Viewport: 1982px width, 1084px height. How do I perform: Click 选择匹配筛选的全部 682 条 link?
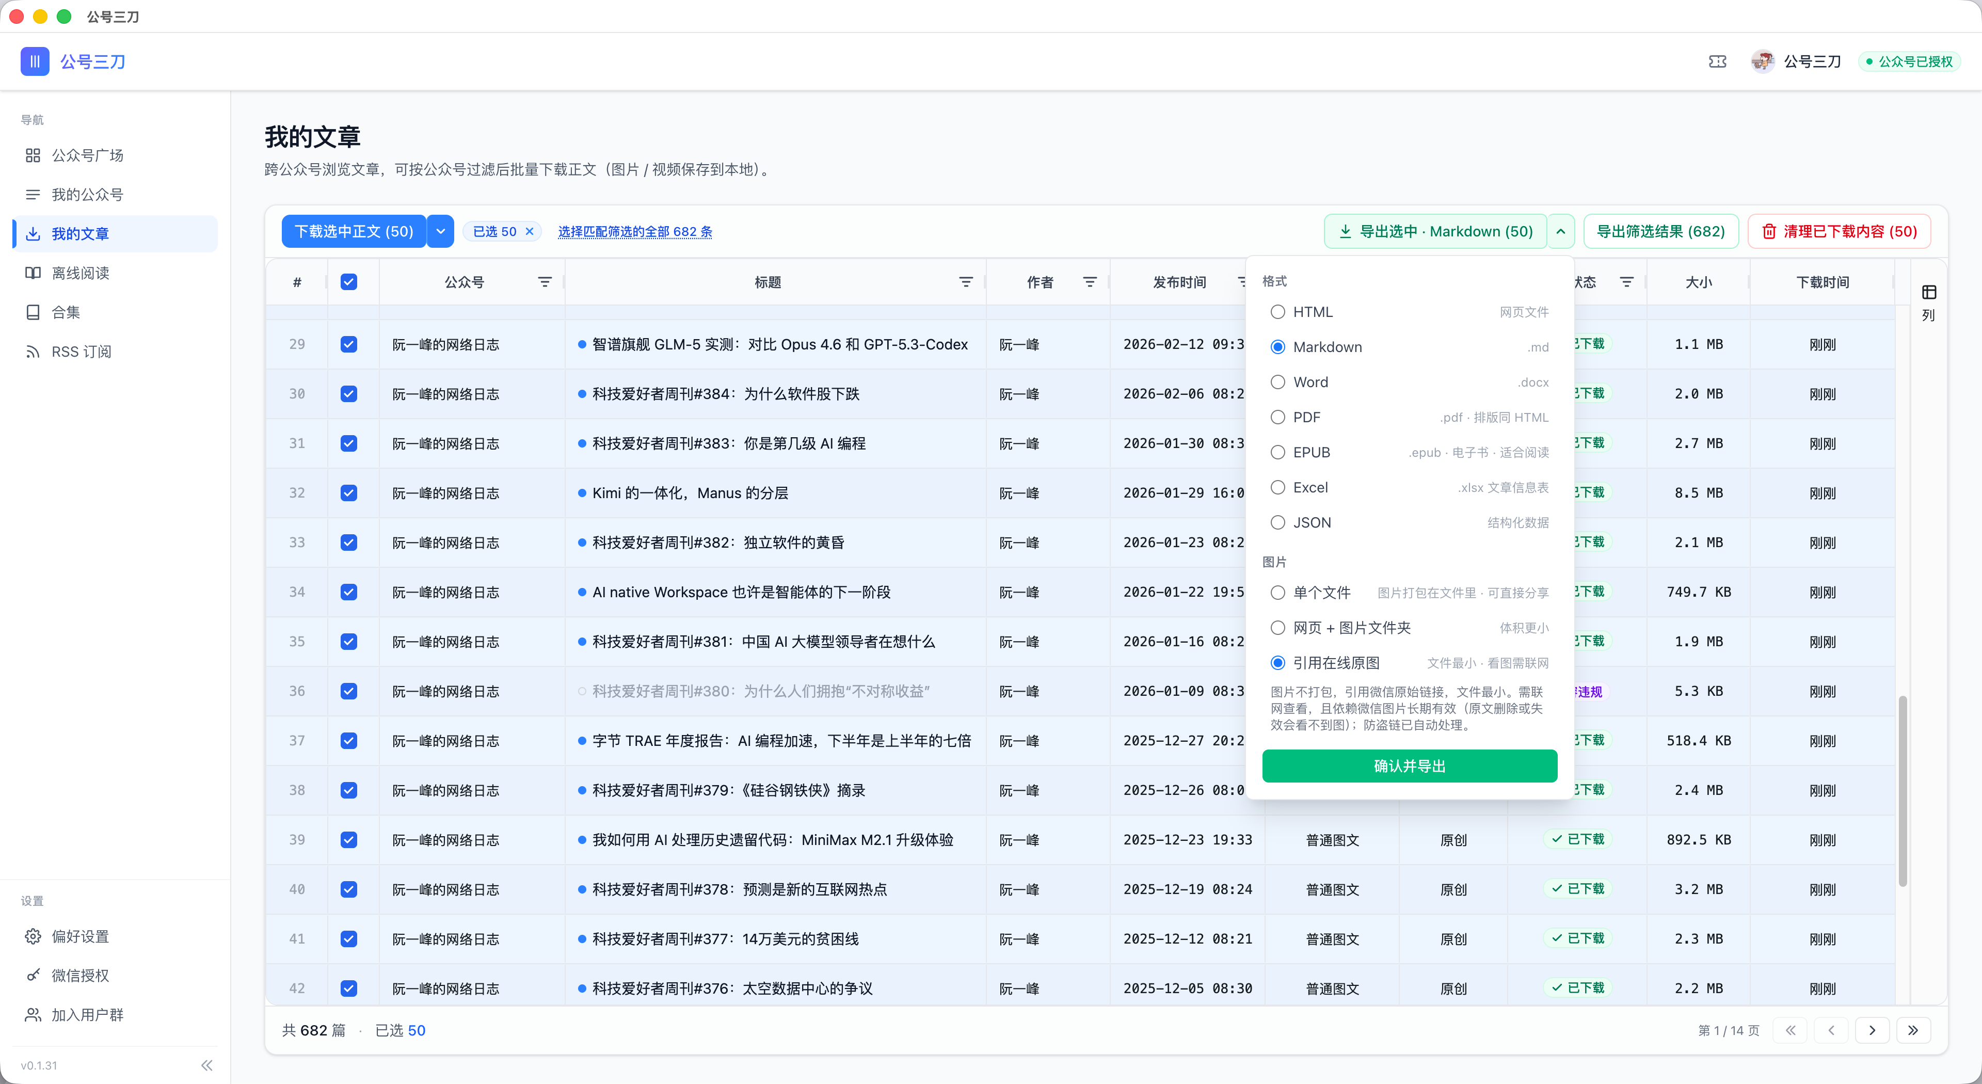point(635,232)
